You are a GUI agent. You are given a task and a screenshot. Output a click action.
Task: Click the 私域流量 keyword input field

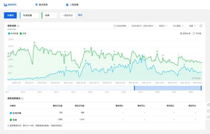tap(29, 15)
